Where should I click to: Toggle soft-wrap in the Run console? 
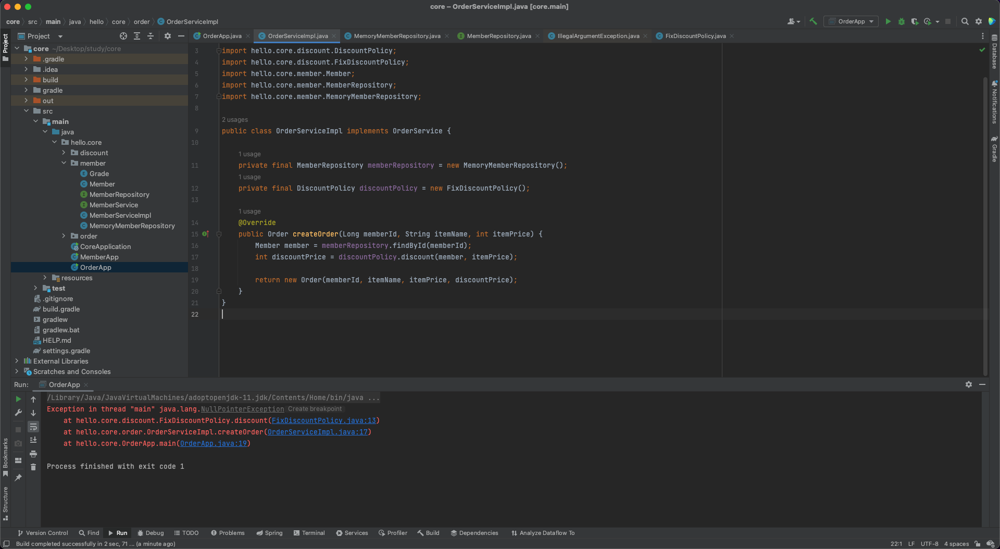pos(33,427)
